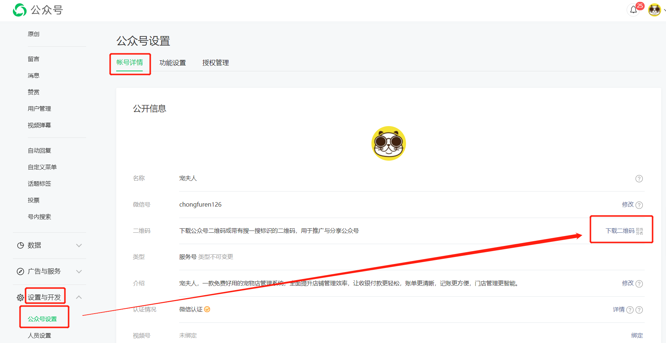666x343 pixels.
Task: Expand the 数据 section chevron
Action: coord(79,245)
